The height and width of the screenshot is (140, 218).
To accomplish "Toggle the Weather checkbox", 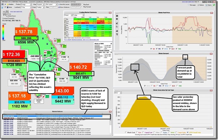I will pyautogui.click(x=5, y=4).
